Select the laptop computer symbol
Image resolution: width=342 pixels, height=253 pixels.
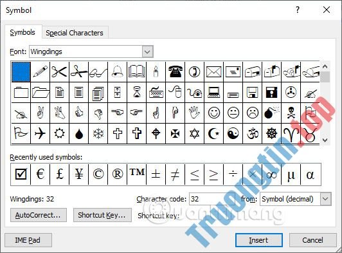213,93
